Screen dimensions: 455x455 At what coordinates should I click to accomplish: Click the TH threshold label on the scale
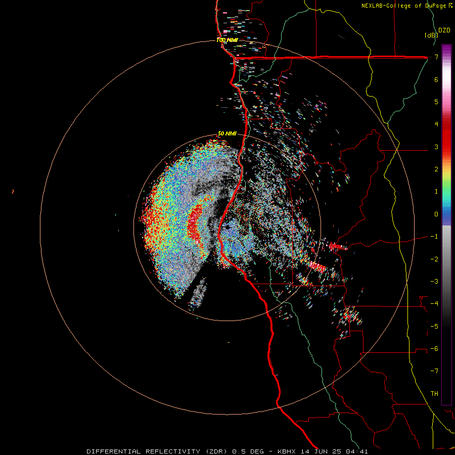[x=434, y=394]
